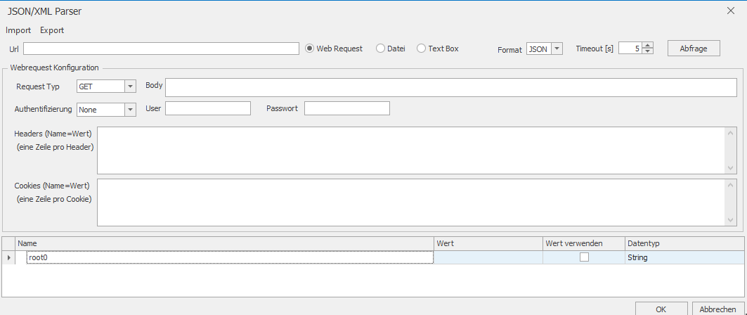Toggle the Wert verwenden checkbox for root0
The height and width of the screenshot is (315, 747).
(x=584, y=257)
